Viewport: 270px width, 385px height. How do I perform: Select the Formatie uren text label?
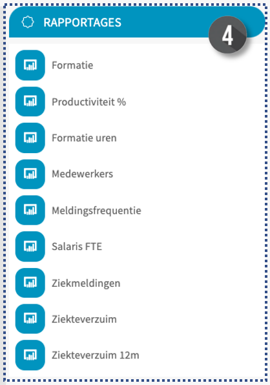pyautogui.click(x=84, y=138)
